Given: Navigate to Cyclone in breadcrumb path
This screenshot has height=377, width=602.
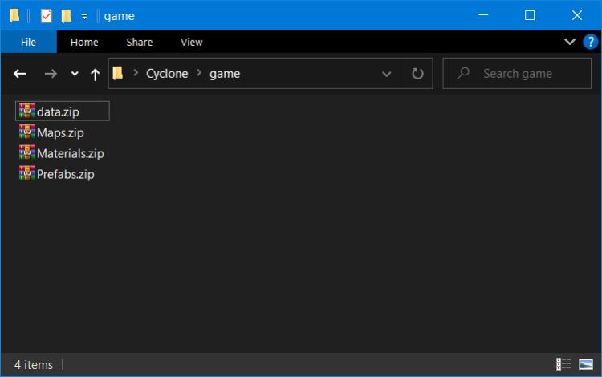Looking at the screenshot, I should point(167,74).
